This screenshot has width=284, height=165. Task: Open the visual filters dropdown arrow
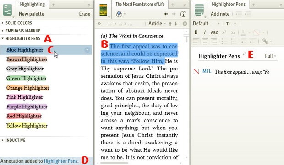125,14
